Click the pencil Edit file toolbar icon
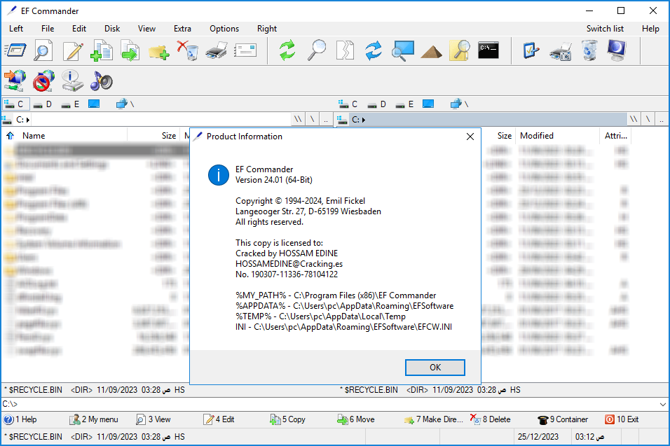 (x=73, y=51)
